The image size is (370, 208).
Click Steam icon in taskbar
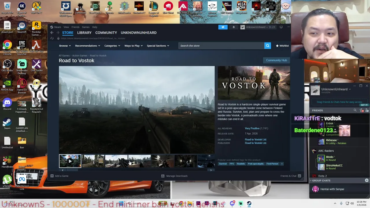click(249, 203)
